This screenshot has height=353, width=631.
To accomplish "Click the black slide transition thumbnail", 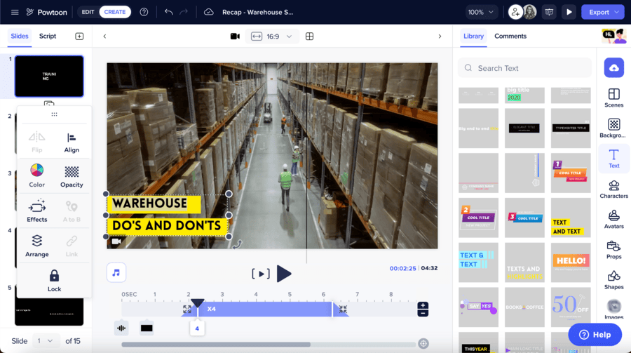I will pyautogui.click(x=147, y=328).
